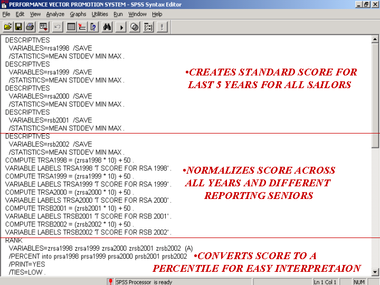380x285 pixels.
Task: Click the RANK command line
Action: pos(14,241)
